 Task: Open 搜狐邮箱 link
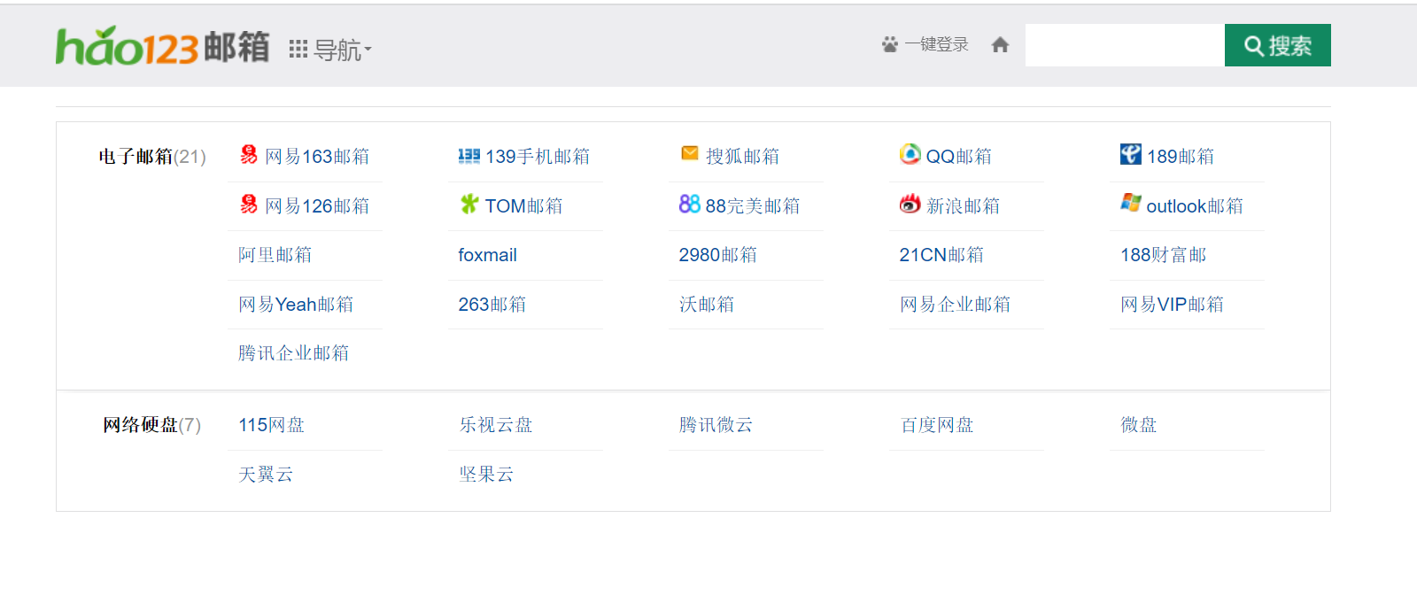click(x=742, y=157)
